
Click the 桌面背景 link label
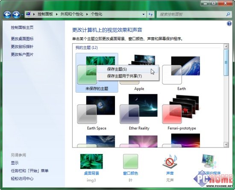(91, 173)
